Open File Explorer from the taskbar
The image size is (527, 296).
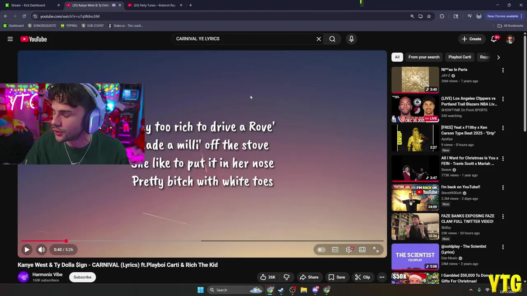tap(304, 290)
